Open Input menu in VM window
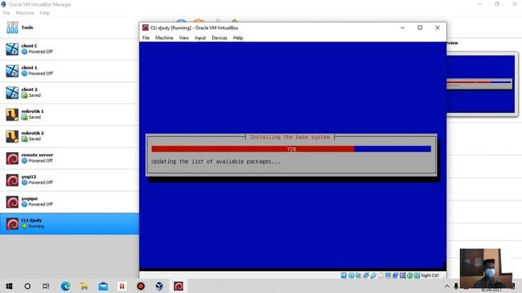Image resolution: width=522 pixels, height=293 pixels. pyautogui.click(x=200, y=38)
